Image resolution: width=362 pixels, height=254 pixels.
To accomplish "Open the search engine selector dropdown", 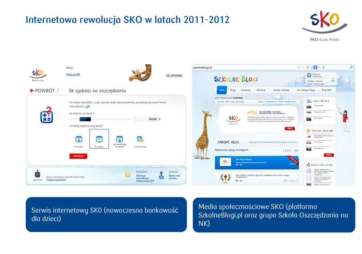I will pos(319,68).
